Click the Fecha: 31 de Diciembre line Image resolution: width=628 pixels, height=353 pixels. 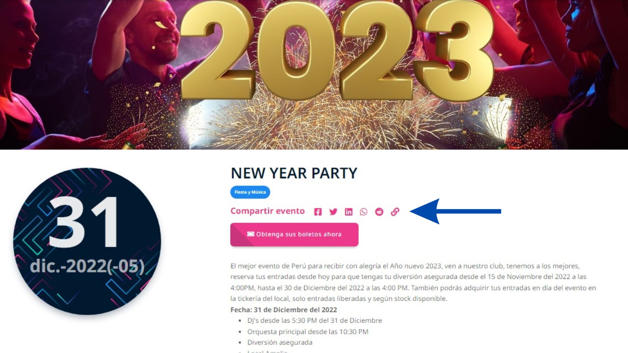tap(284, 310)
